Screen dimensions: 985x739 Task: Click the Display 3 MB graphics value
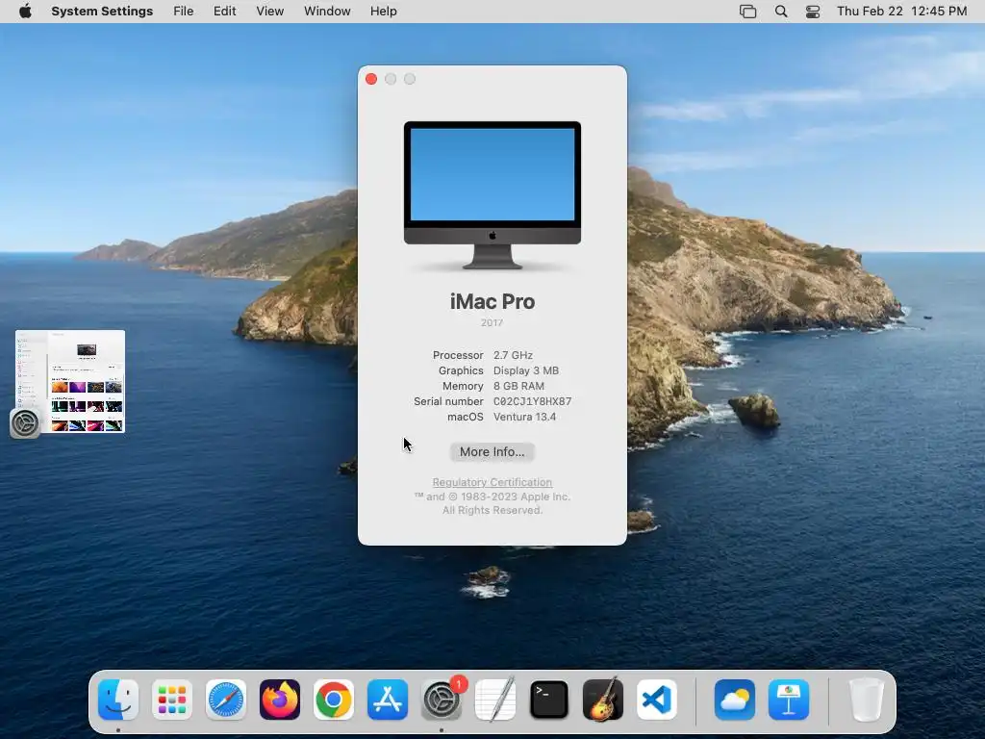click(x=526, y=370)
